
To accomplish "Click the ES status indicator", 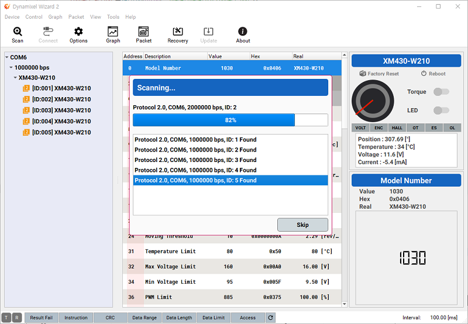I will (434, 127).
